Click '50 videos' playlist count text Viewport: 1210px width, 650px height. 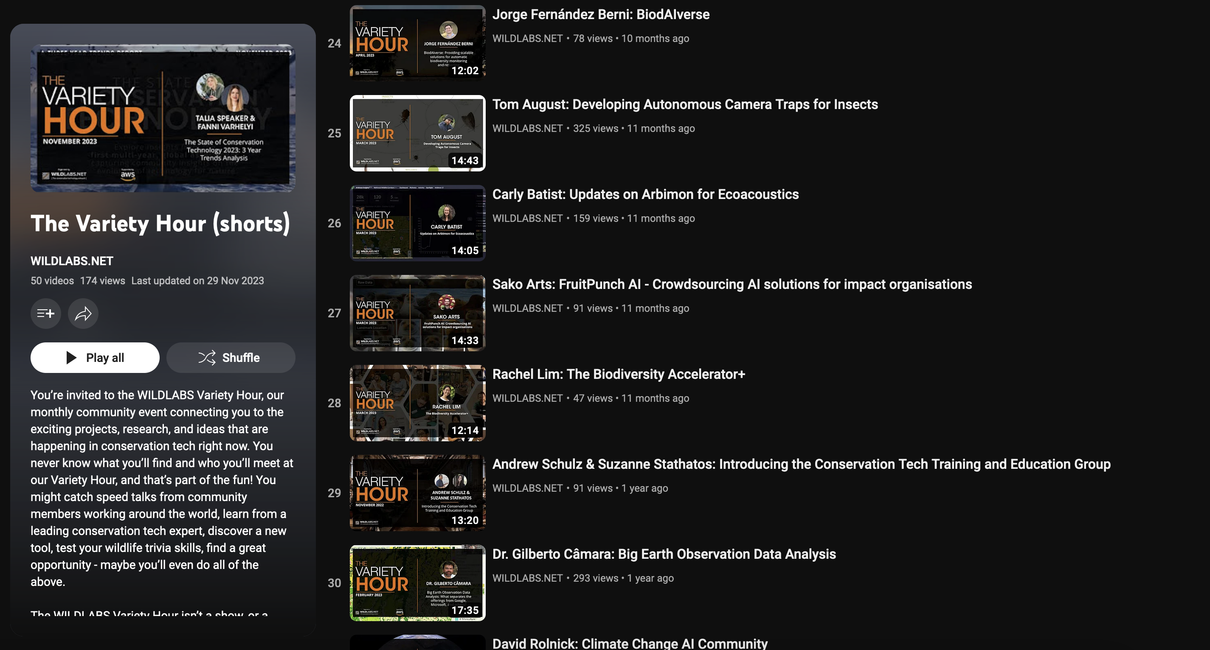[x=52, y=280]
